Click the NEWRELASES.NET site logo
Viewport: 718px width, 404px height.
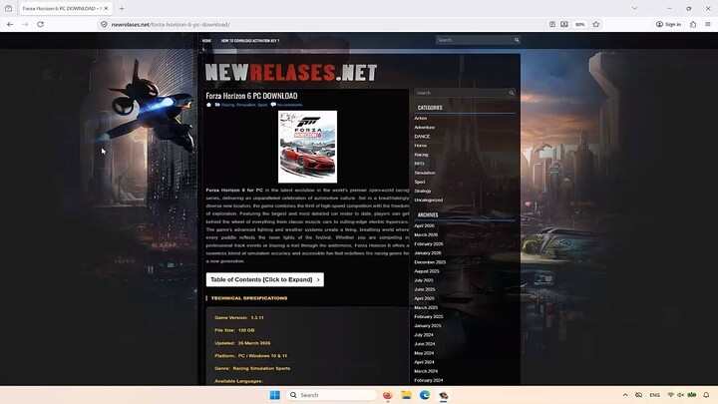pyautogui.click(x=291, y=73)
